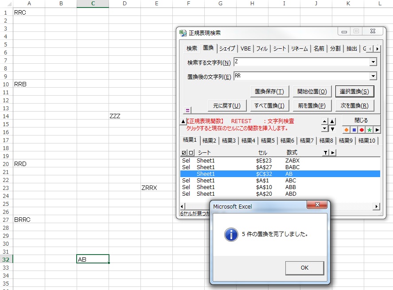Viewport: 393px width, 290px height.
Task: Click the empty uncheck-all box in results header
Action: pyautogui.click(x=191, y=153)
